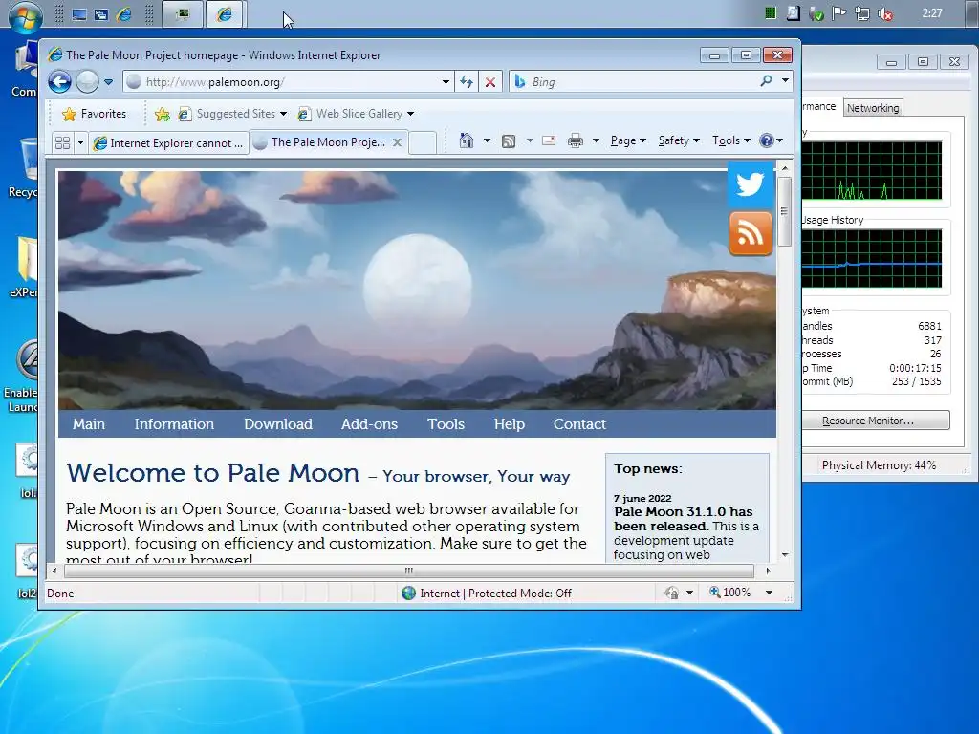Click the Read Mail icon

(x=549, y=140)
